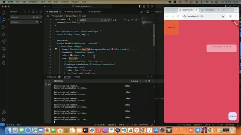Maximize the panel with the chevron up
This screenshot has height=135, width=241.
pos(148,77)
